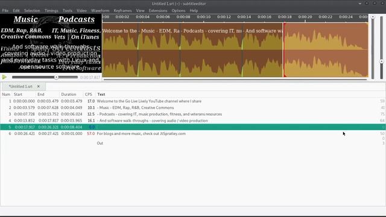Image resolution: width=386 pixels, height=217 pixels.
Task: Click the 0:00:20 mark on waveform ruler
Action: [x=305, y=17]
